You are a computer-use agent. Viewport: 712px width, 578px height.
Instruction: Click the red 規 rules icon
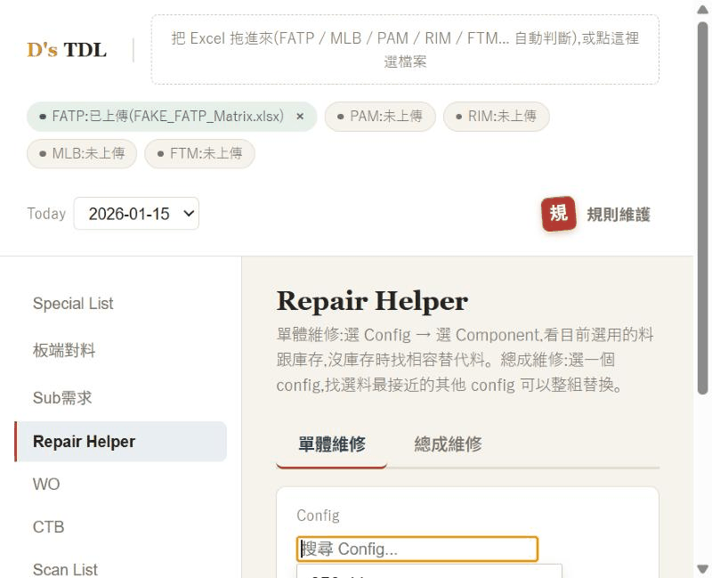tap(559, 214)
